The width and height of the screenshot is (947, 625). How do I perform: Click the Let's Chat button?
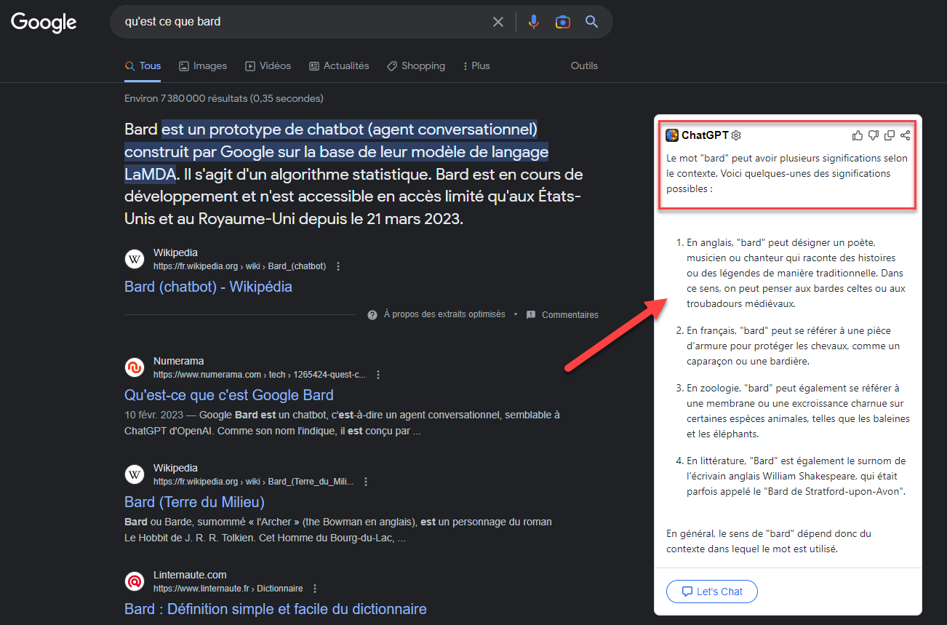point(712,592)
